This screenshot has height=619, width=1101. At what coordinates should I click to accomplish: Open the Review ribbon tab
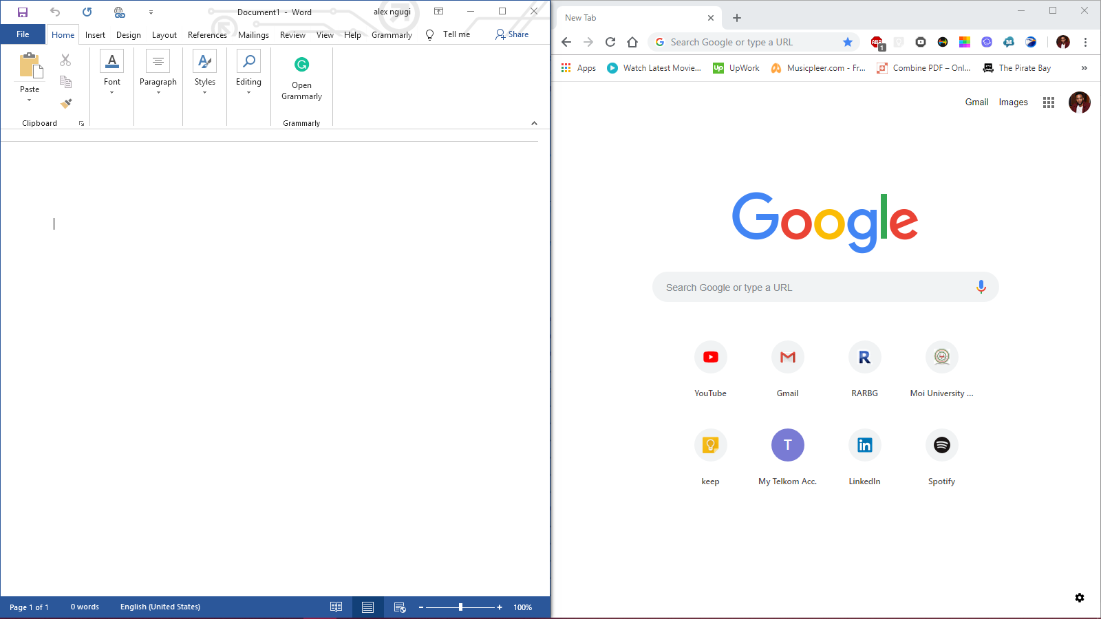292,35
